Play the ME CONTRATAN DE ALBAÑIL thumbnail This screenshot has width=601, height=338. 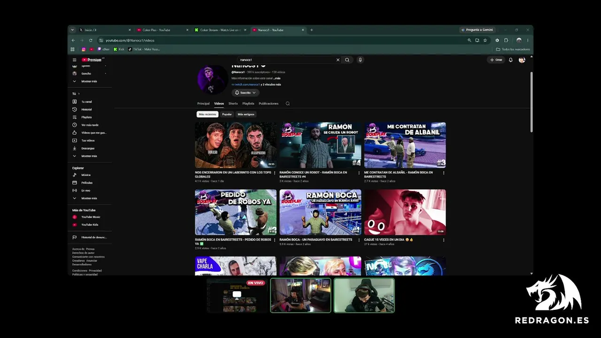pyautogui.click(x=405, y=145)
